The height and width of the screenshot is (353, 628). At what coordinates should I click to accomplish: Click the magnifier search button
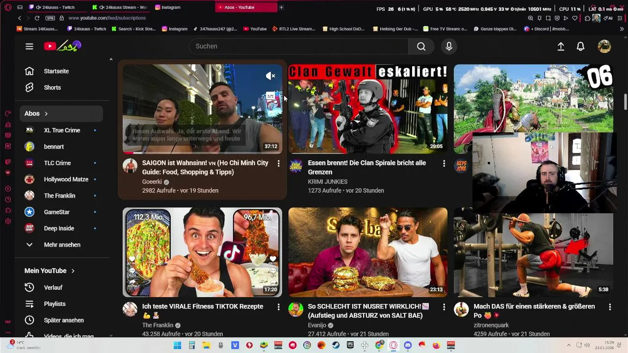[421, 46]
